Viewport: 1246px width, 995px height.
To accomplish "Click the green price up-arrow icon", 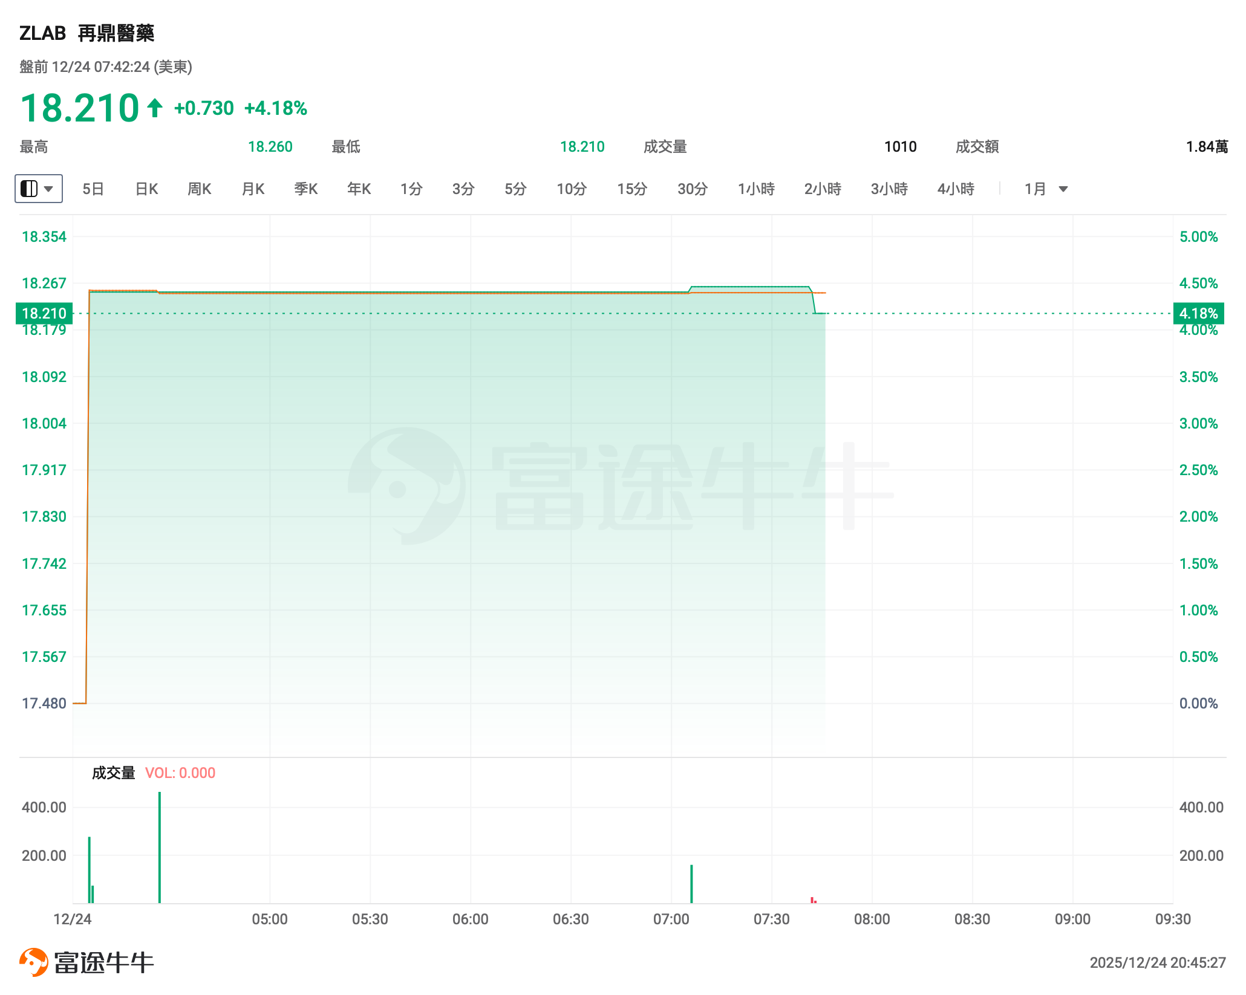I will [x=155, y=108].
